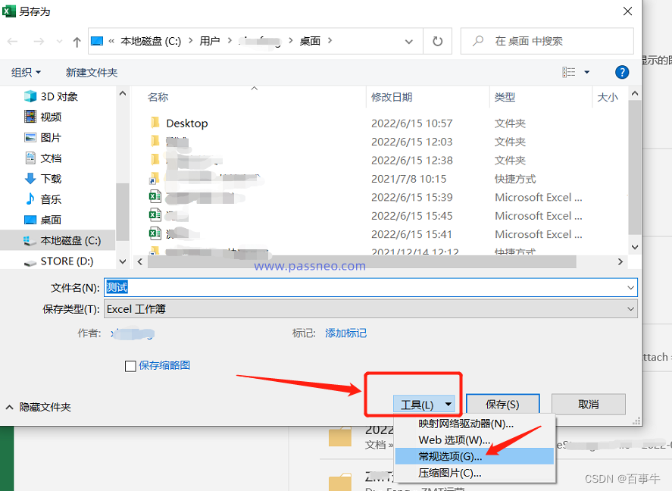Open recent locations chevron next to forward arrow
Screen dimensions: 672x491
coord(60,42)
